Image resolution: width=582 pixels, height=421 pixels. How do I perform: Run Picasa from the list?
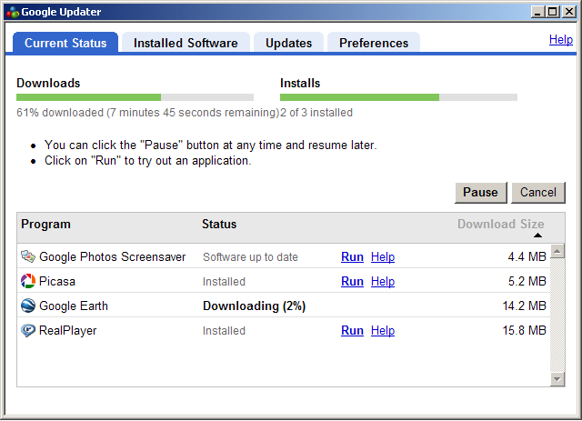352,281
